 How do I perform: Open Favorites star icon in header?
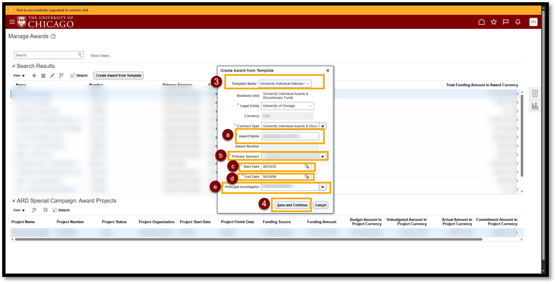(493, 22)
